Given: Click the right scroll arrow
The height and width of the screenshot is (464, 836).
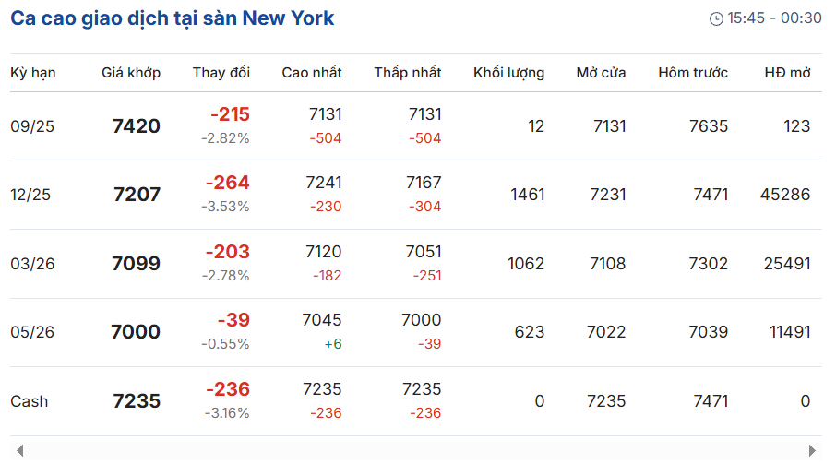Looking at the screenshot, I should tap(812, 451).
